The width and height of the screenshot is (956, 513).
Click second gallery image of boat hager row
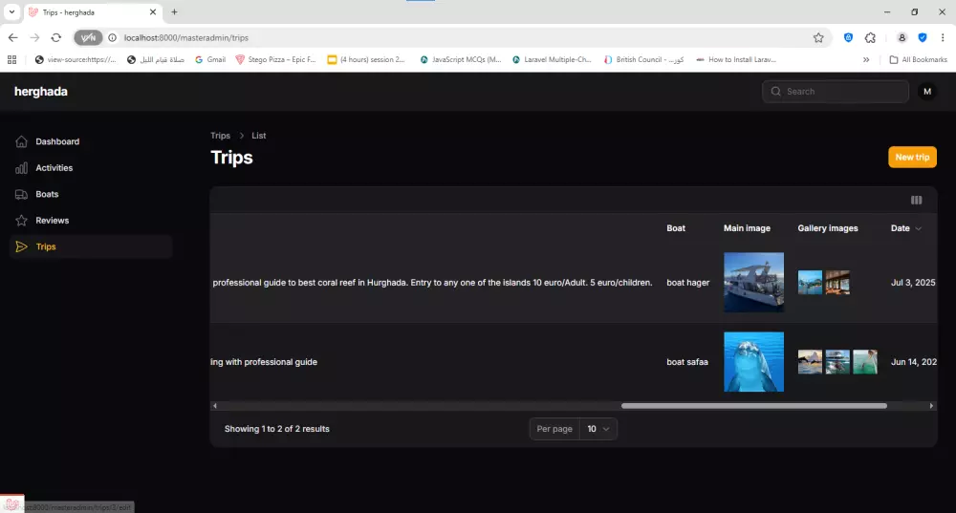coord(837,283)
